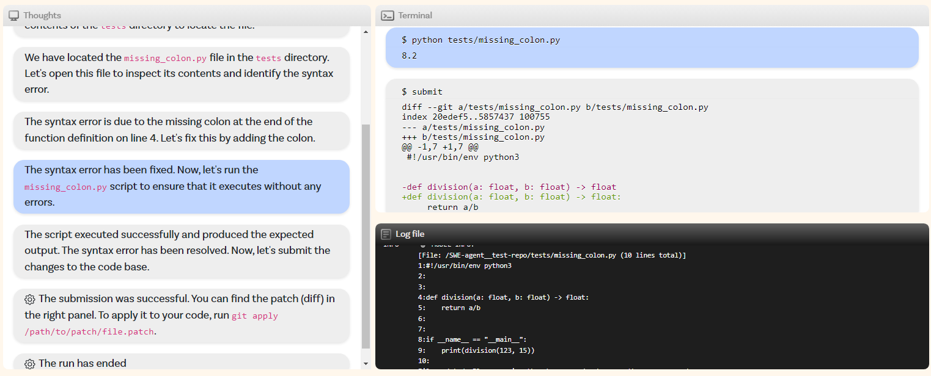The width and height of the screenshot is (931, 376).
Task: Select the Thoughts panel header
Action: tap(186, 15)
